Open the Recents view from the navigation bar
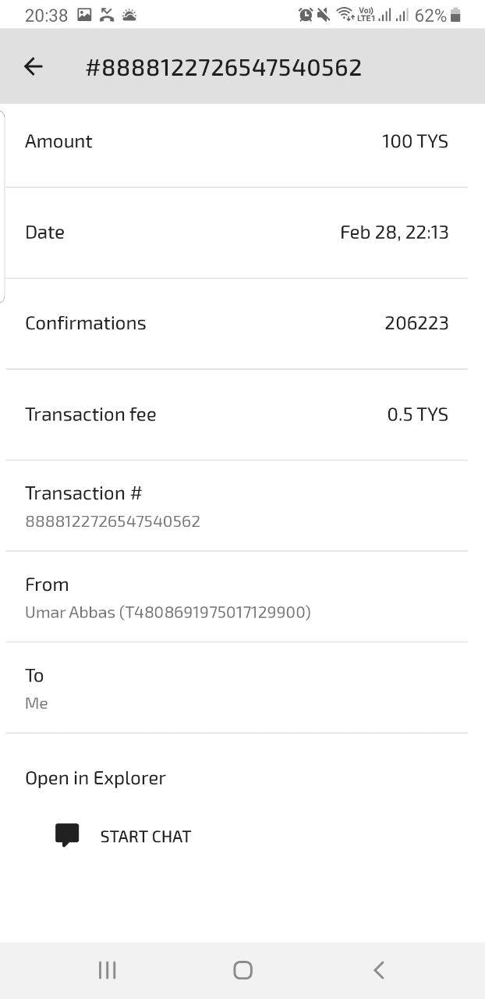Image resolution: width=485 pixels, height=999 pixels. click(x=106, y=970)
